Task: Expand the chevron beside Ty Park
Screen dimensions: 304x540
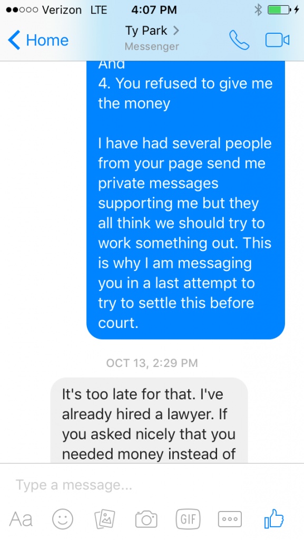Action: [176, 31]
